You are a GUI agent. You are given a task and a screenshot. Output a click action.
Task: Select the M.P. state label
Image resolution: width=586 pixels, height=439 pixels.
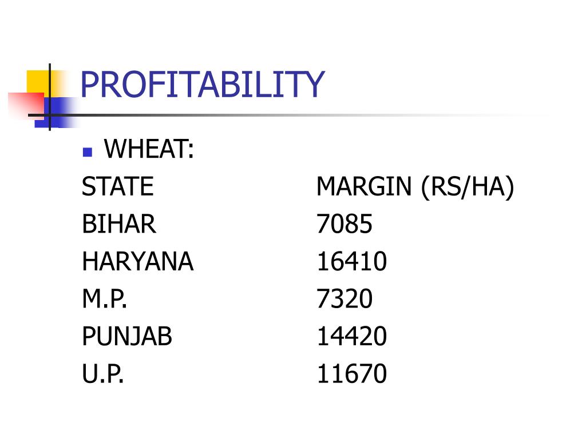pyautogui.click(x=105, y=298)
